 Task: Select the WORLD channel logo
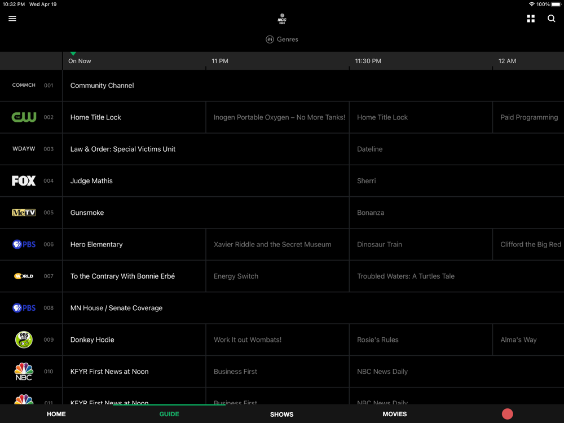tap(24, 276)
